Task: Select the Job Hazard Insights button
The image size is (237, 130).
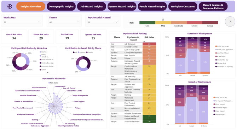Action: tap(92, 6)
